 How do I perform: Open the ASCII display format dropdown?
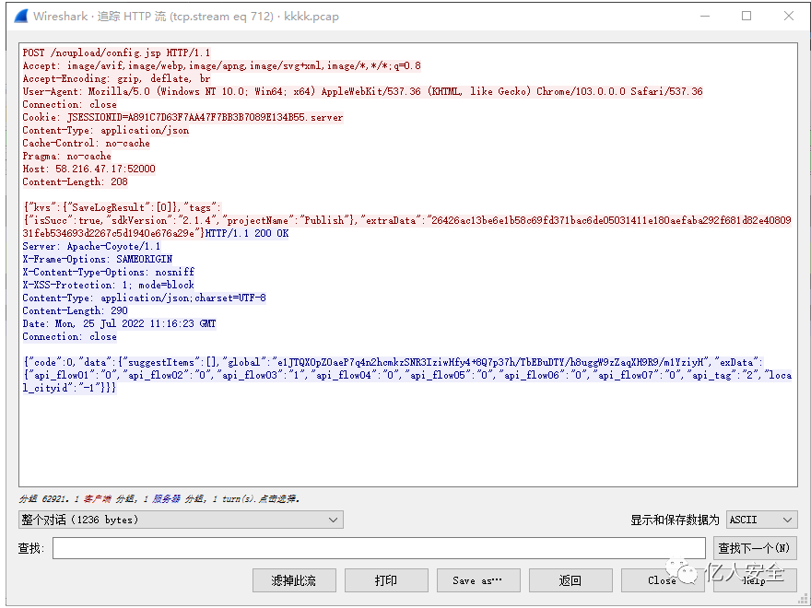[x=761, y=520]
